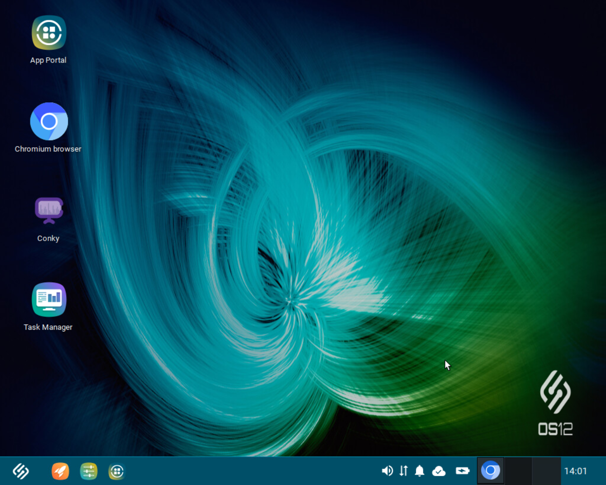This screenshot has width=606, height=485.
Task: Mute system volume with the speaker icon
Action: [x=387, y=471]
